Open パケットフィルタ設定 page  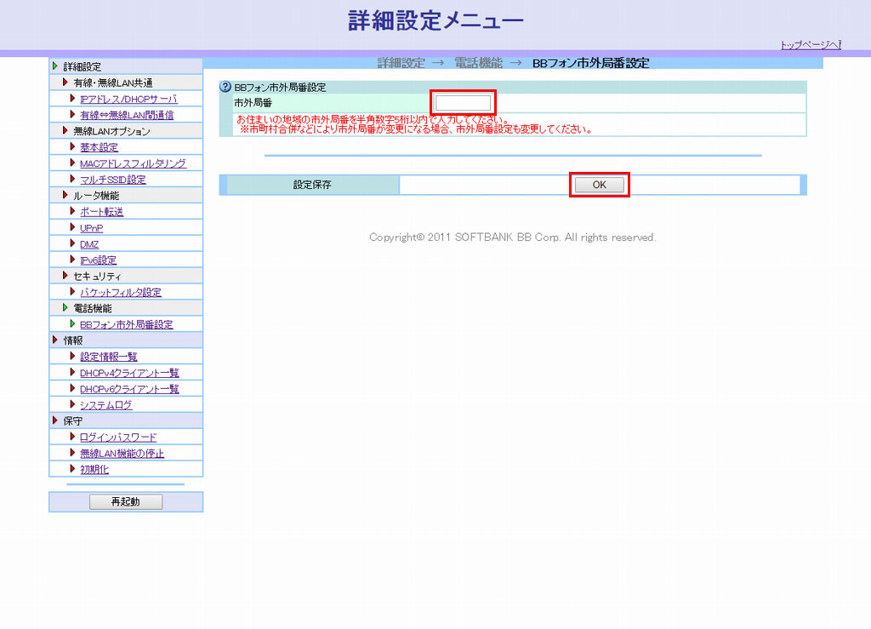point(120,293)
